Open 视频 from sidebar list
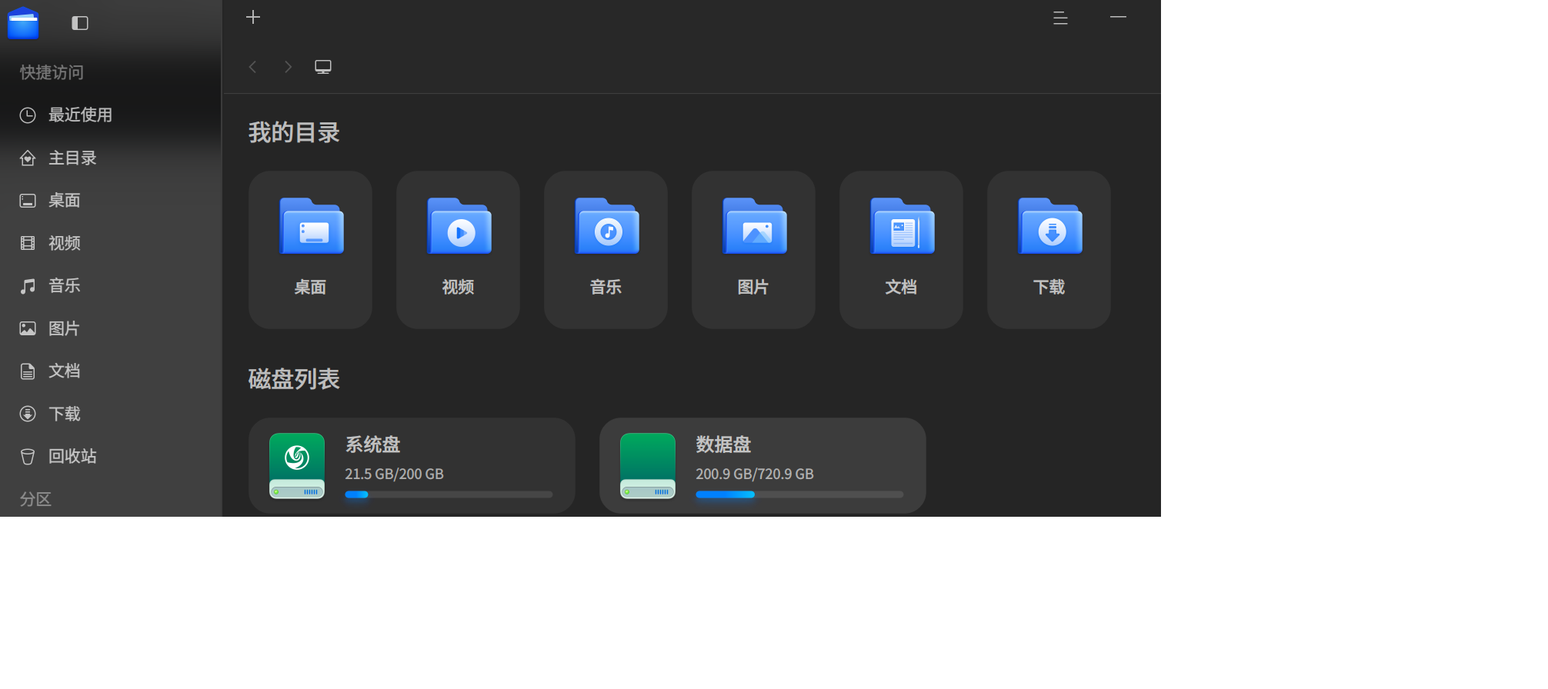Viewport: 1548px width, 689px height. [111, 243]
